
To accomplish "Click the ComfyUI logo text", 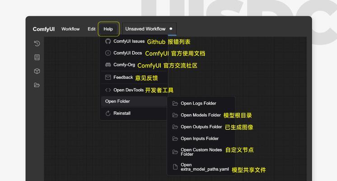I will 44,29.
